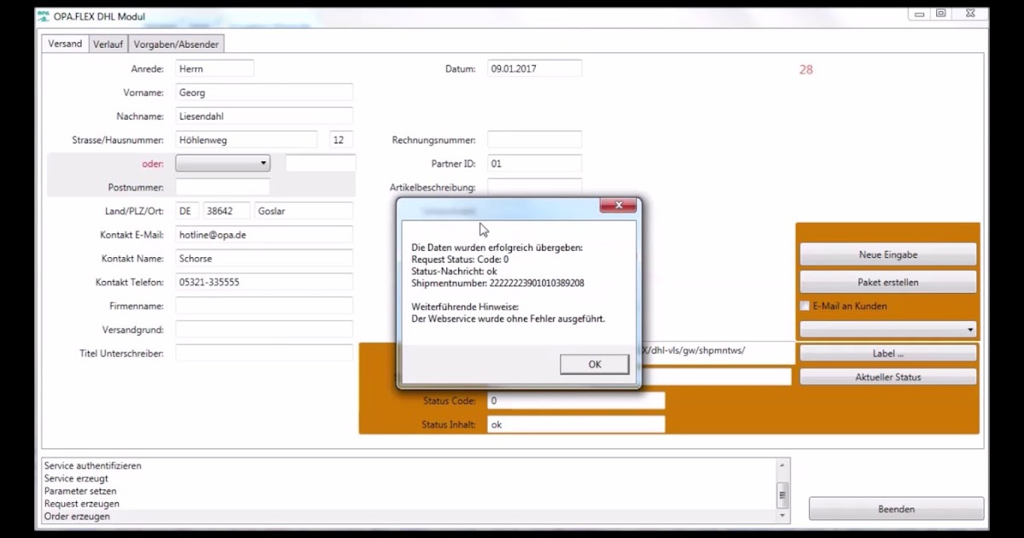This screenshot has width=1024, height=538.
Task: Click the Shipmentnumber line in the dialog
Action: (497, 283)
